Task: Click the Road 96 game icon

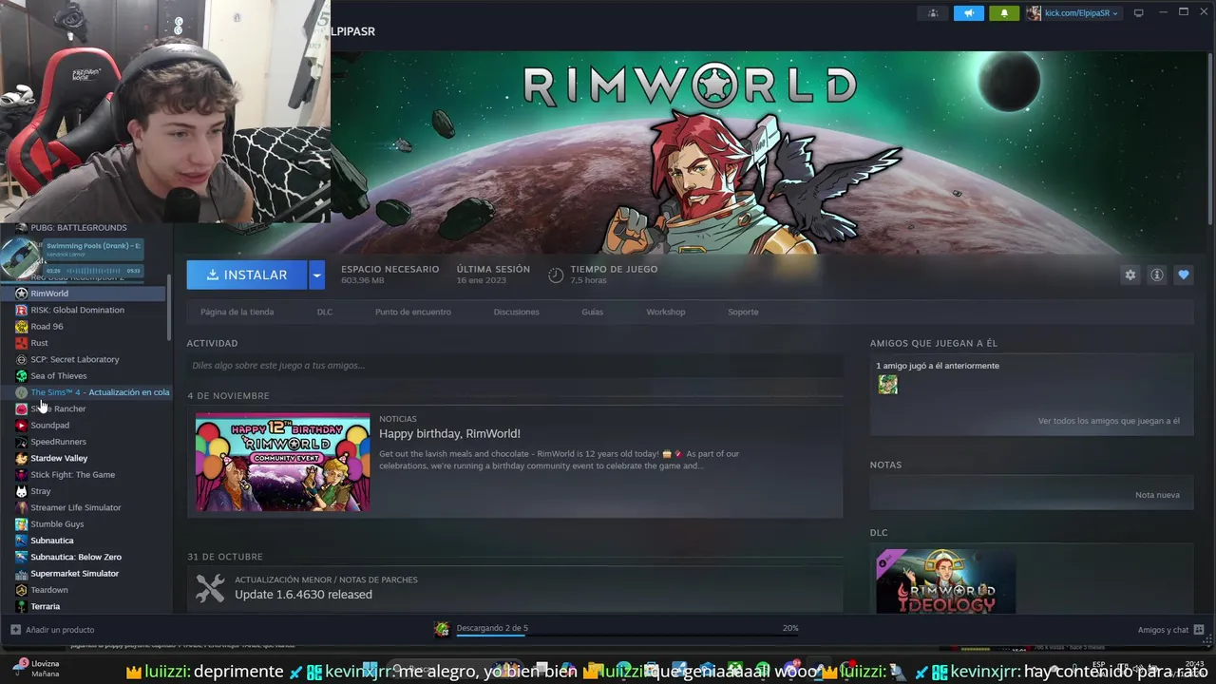Action: coord(21,326)
